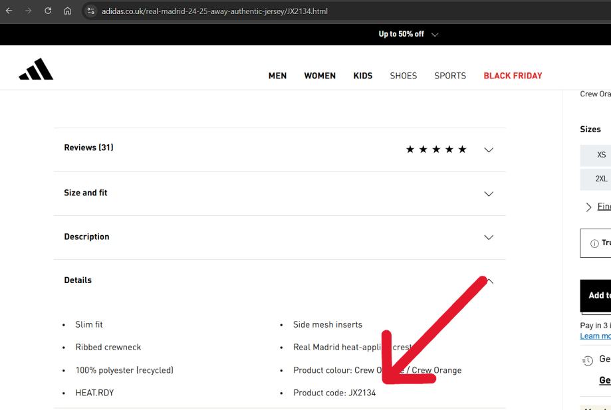Click the Sizes heading
This screenshot has height=410, width=611.
click(x=590, y=130)
